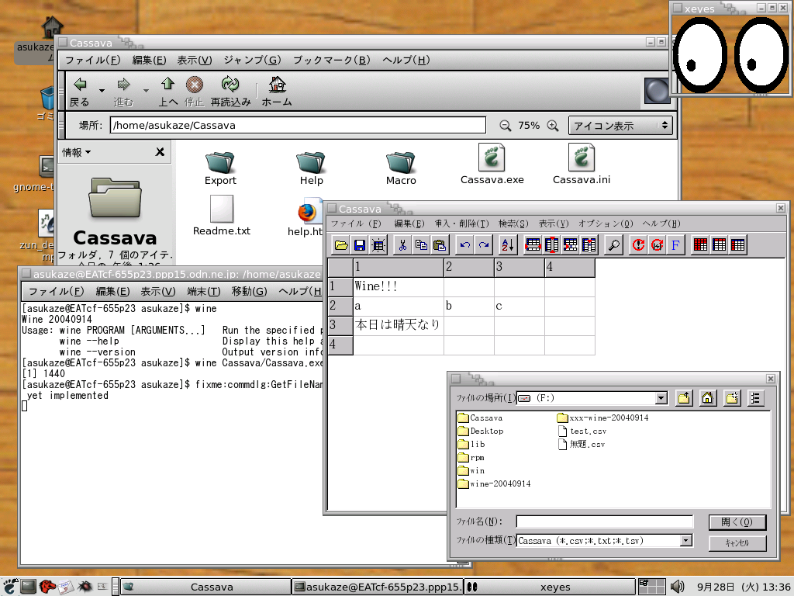The height and width of the screenshot is (596, 794).
Task: Open the ファイル(F) menu in the file manager
Action: click(x=93, y=61)
